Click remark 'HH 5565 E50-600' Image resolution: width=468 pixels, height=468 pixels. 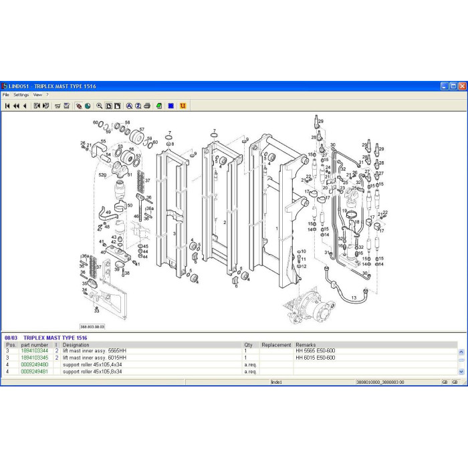315,351
